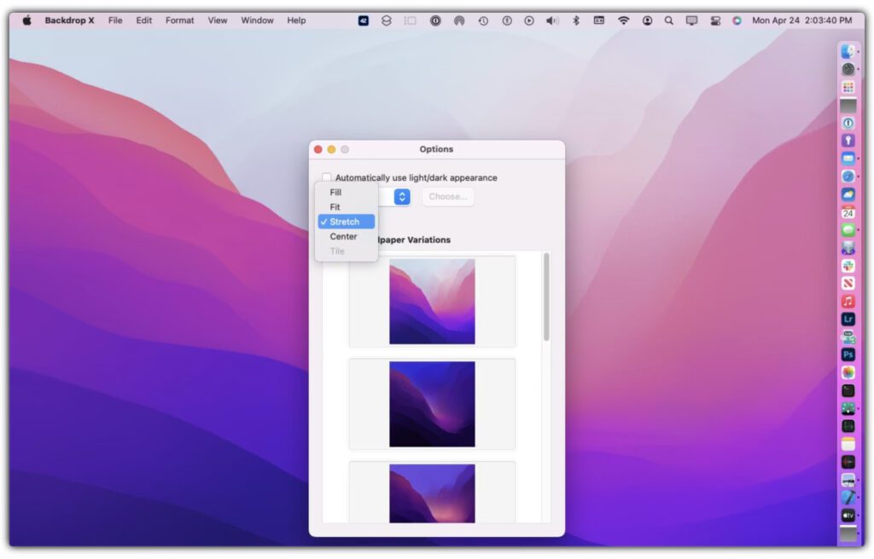
Task: Open Photoshop from the dock
Action: click(848, 354)
